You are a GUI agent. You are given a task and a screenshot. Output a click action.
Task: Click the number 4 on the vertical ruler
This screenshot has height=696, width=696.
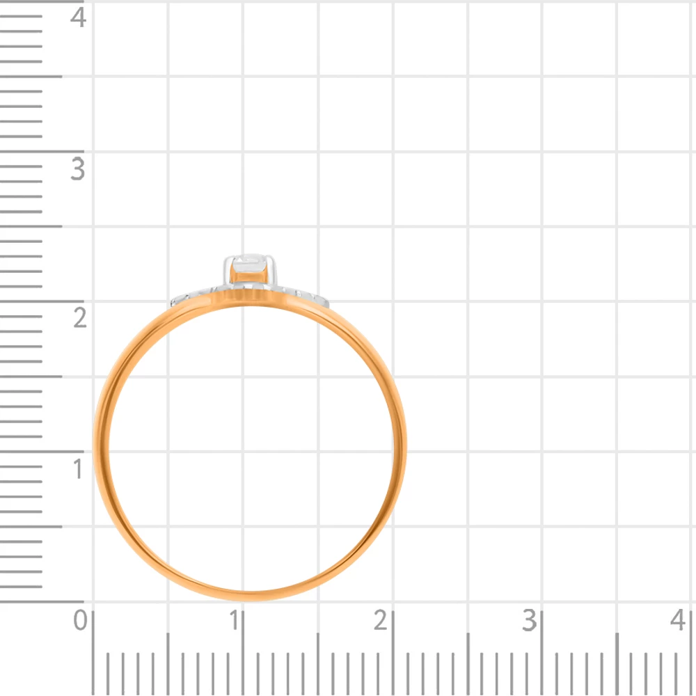[78, 17]
